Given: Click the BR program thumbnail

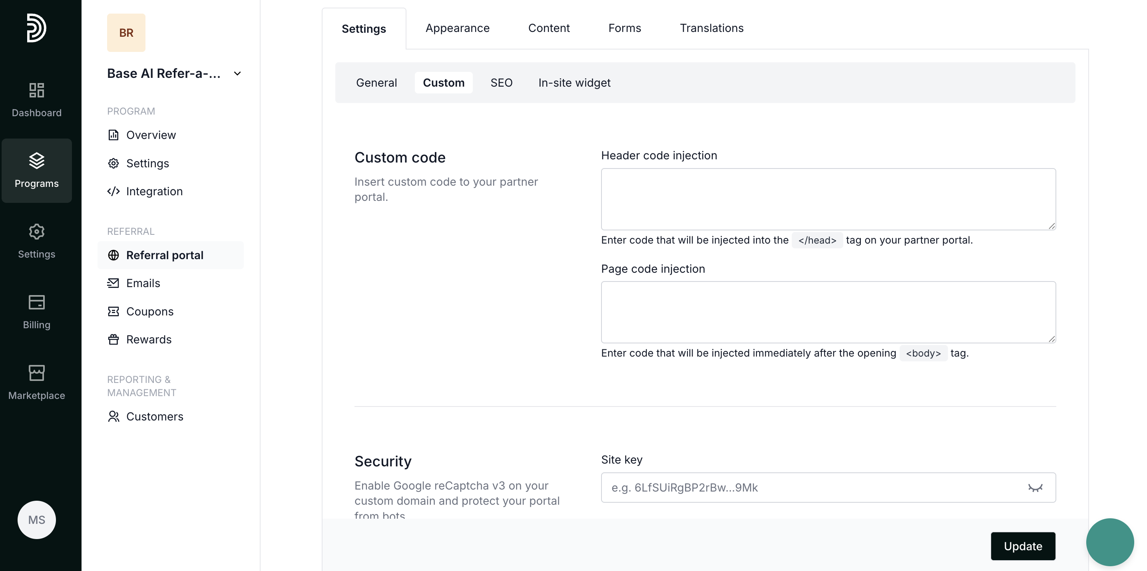Looking at the screenshot, I should click(x=126, y=32).
